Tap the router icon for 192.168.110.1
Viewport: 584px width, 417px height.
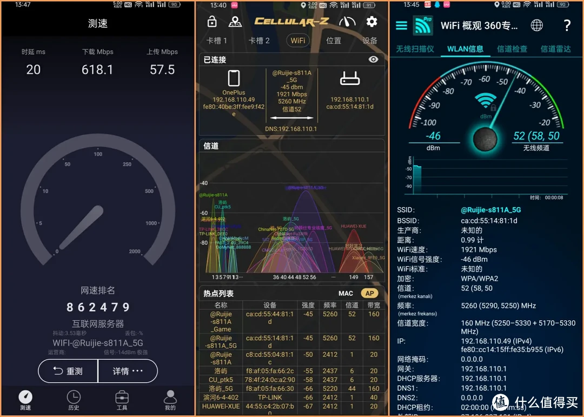tap(350, 78)
